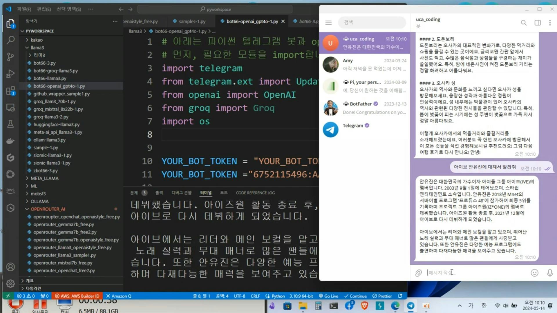Expand the mobsf3 folder
The width and height of the screenshot is (557, 313).
[x=38, y=194]
